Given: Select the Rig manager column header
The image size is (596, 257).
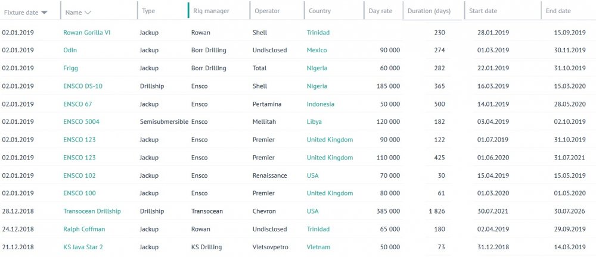Looking at the screenshot, I should pyautogui.click(x=211, y=11).
